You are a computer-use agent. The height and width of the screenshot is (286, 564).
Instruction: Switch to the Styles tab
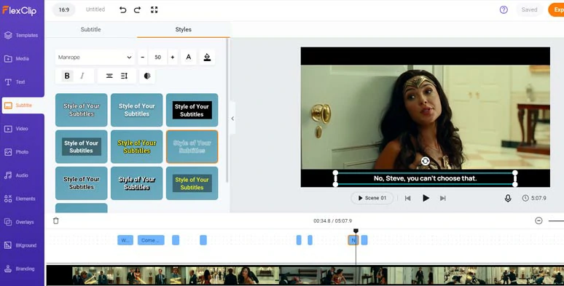point(184,29)
